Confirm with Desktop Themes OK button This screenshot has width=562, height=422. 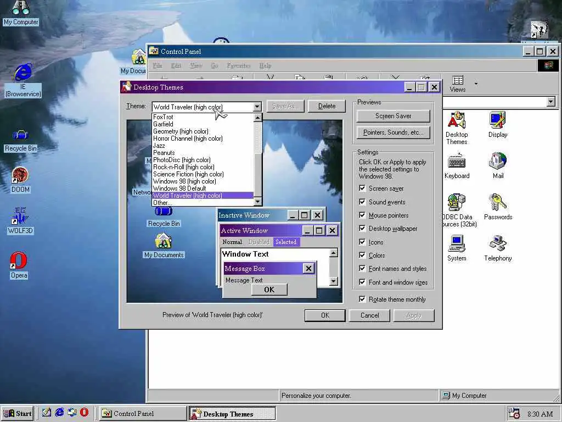[x=325, y=315]
